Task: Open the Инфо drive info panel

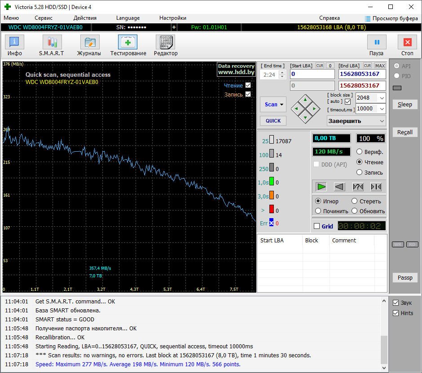Action: (x=14, y=43)
